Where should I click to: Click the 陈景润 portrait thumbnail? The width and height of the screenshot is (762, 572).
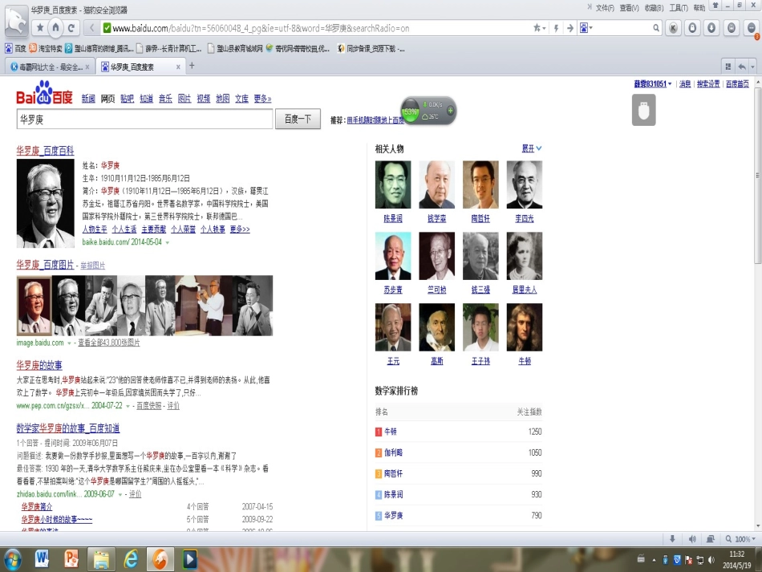click(393, 185)
